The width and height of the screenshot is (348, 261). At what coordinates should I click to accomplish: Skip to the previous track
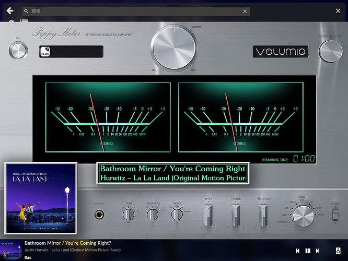click(298, 251)
